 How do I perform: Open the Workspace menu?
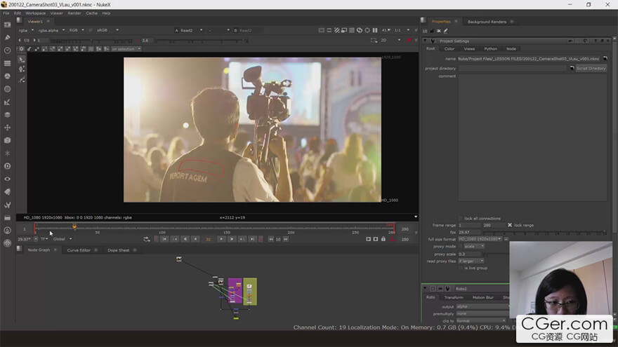click(x=35, y=13)
